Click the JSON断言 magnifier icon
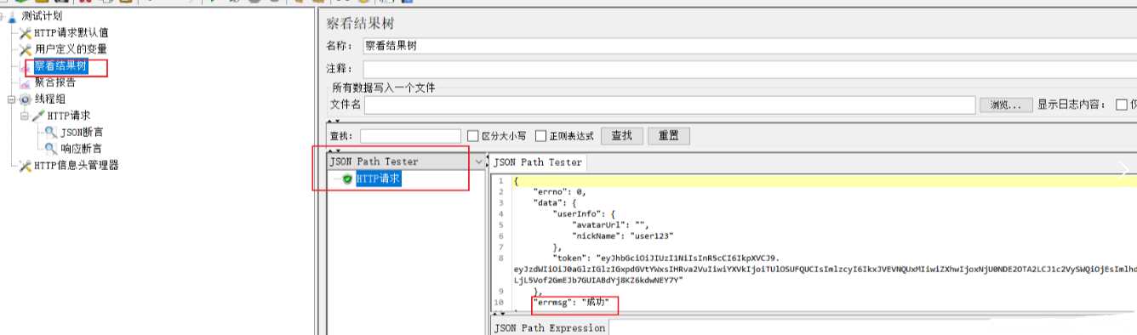Image resolution: width=1137 pixels, height=335 pixels. click(51, 132)
